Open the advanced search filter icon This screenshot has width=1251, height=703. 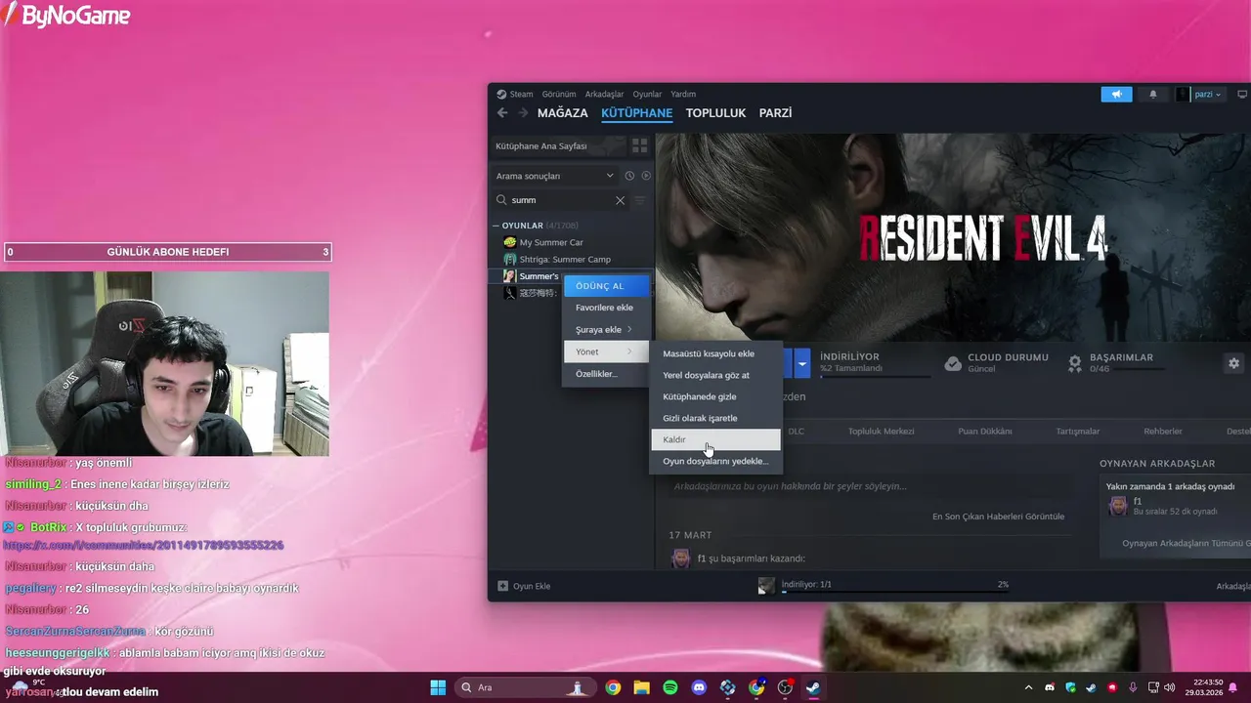[640, 200]
